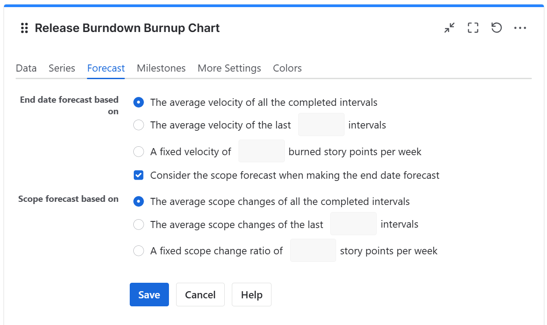Click the reset icon in the top right
This screenshot has width=547, height=325.
[496, 28]
